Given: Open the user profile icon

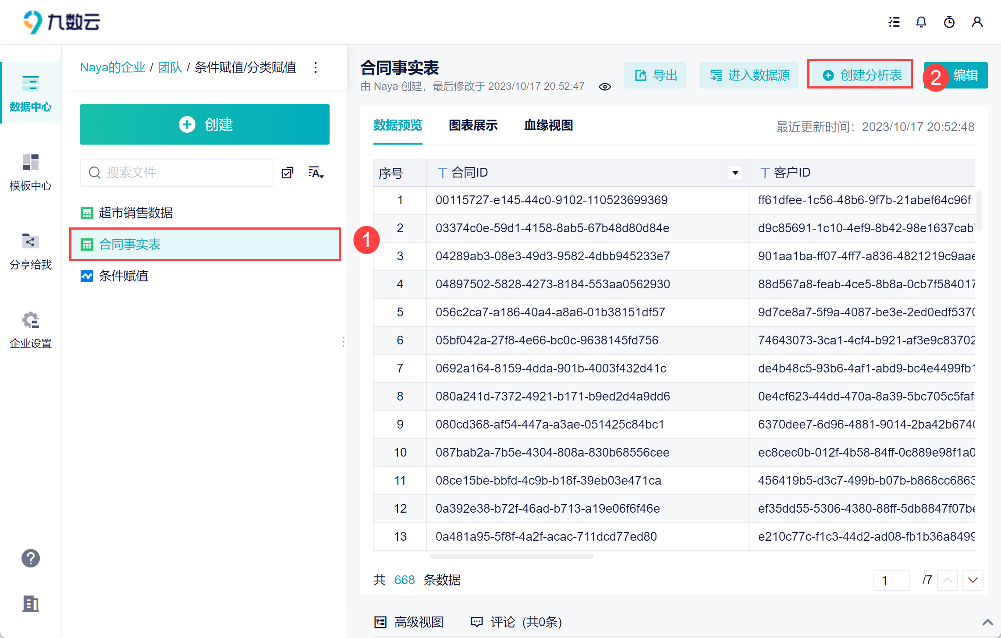Looking at the screenshot, I should [x=977, y=22].
